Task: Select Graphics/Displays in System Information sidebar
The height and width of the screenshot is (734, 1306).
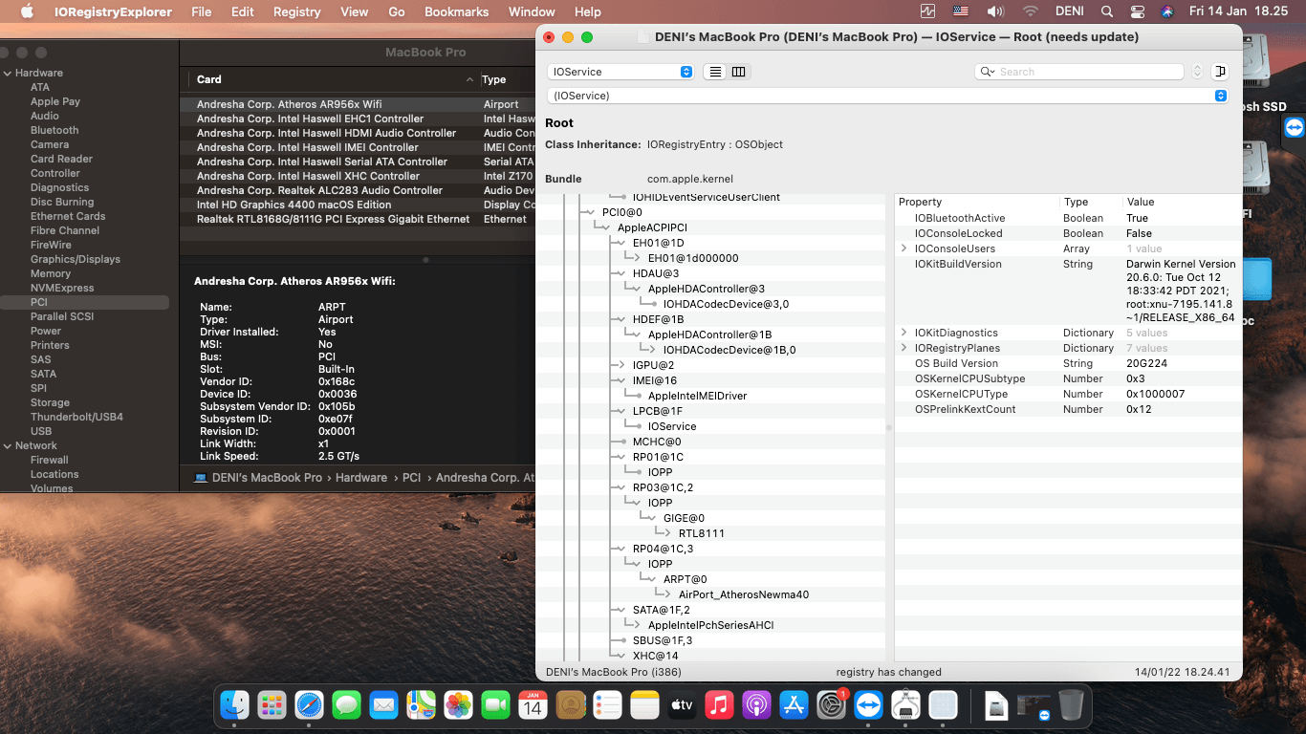Action: click(76, 259)
